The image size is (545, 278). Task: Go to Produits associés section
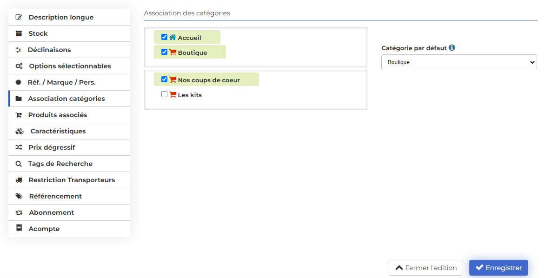pos(69,115)
